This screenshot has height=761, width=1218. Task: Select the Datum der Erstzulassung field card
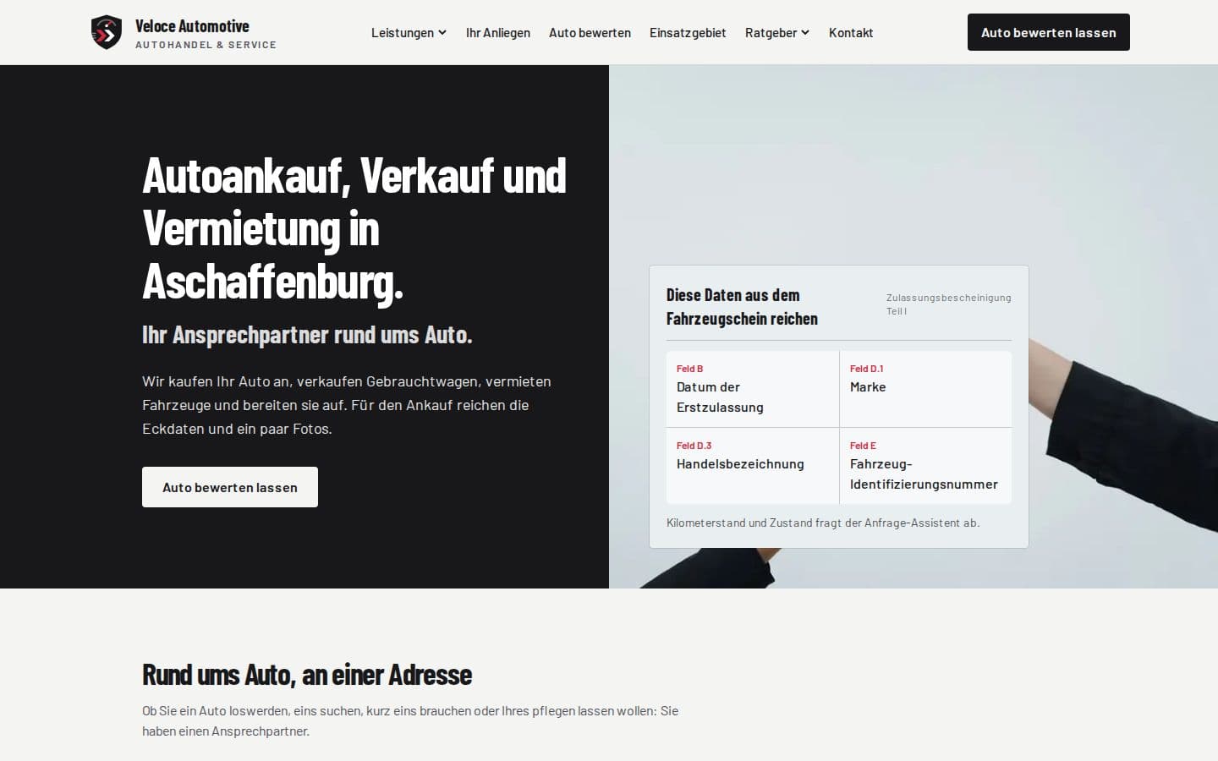point(753,389)
